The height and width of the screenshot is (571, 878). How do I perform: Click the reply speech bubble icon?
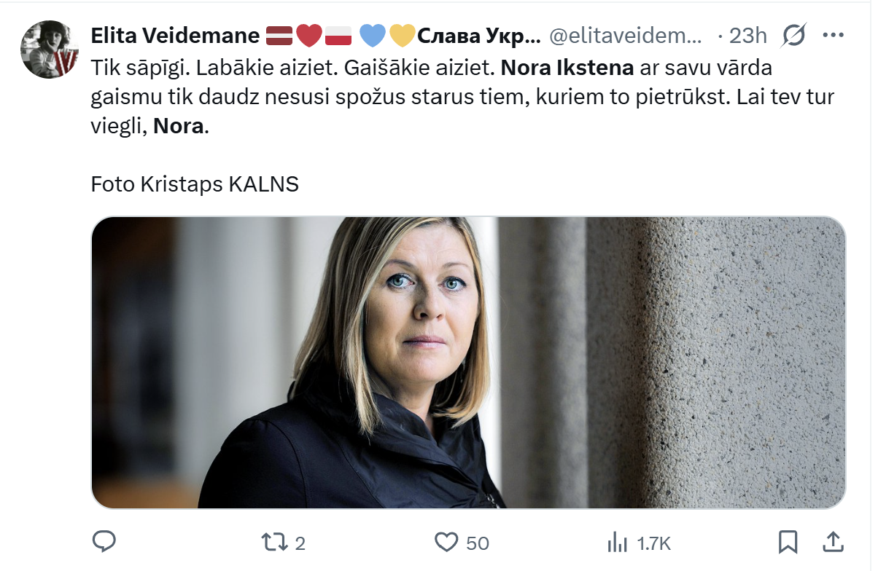pos(104,541)
